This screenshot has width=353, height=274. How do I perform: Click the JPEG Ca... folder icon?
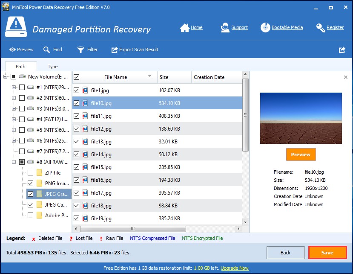click(39, 205)
